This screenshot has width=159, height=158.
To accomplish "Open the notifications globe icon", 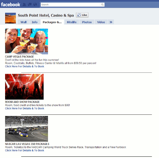I will click(x=35, y=4).
